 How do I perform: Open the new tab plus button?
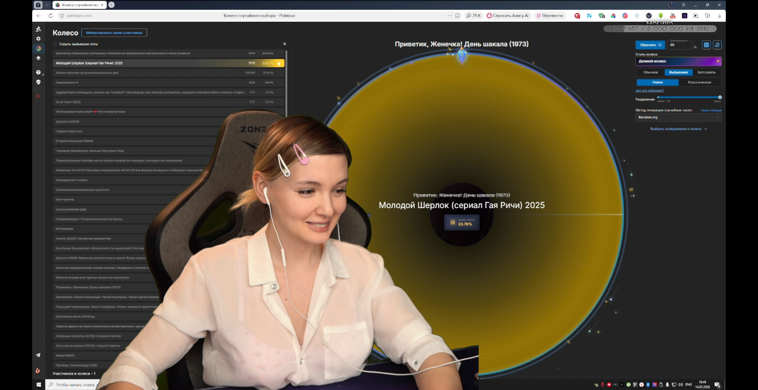111,5
